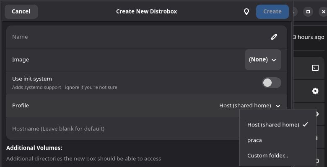Viewport: 327px width, 167px height.
Task: Click the terminal icon in background window
Action: pyautogui.click(x=315, y=68)
